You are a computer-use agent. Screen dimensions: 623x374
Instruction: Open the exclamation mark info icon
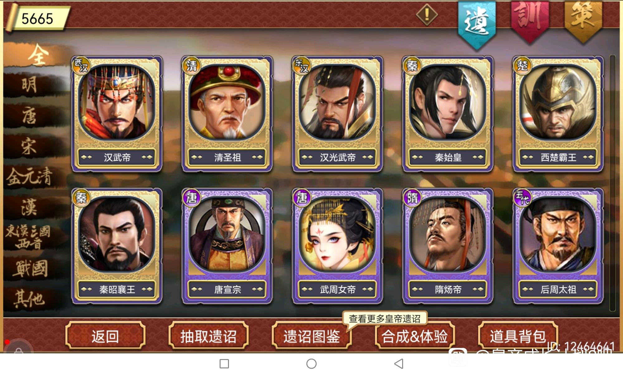click(427, 15)
